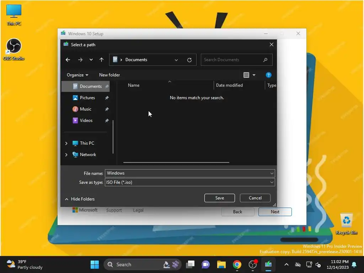Open the notification bell icon
364x273 pixels.
pos(354,264)
